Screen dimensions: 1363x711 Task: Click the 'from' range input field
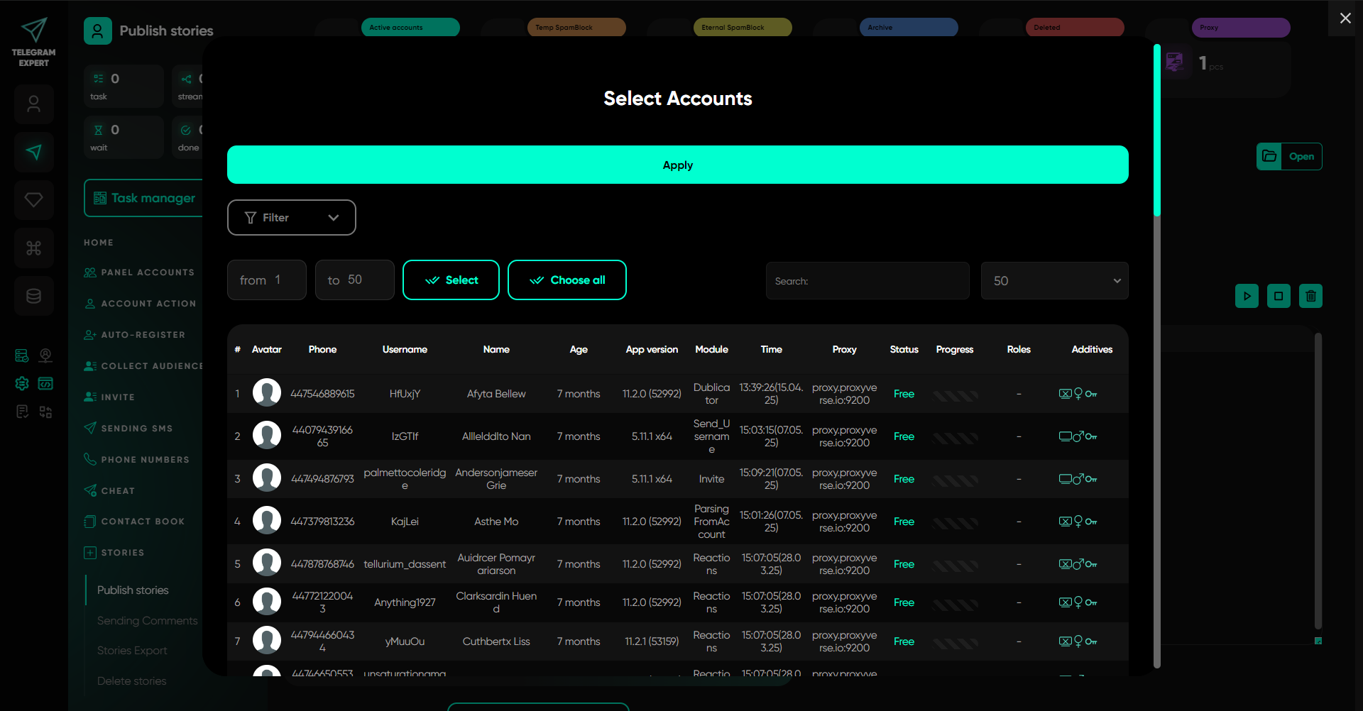pyautogui.click(x=267, y=280)
